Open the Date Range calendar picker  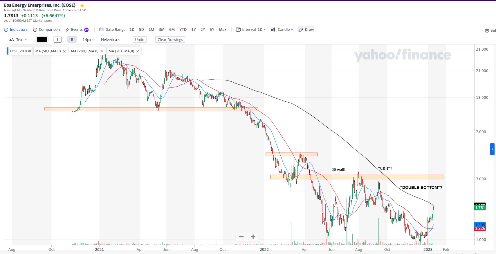point(113,30)
